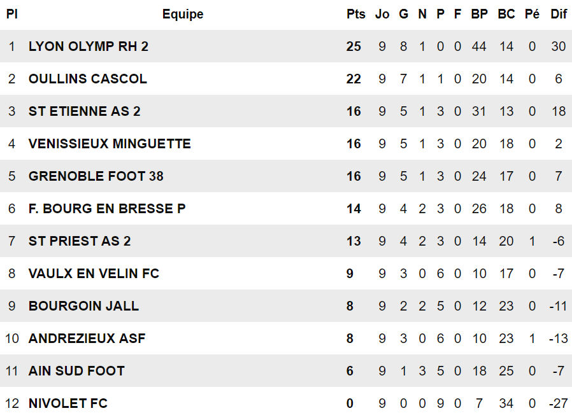Viewport: 572px width, 420px height.
Task: Click the BP column header
Action: click(x=479, y=14)
